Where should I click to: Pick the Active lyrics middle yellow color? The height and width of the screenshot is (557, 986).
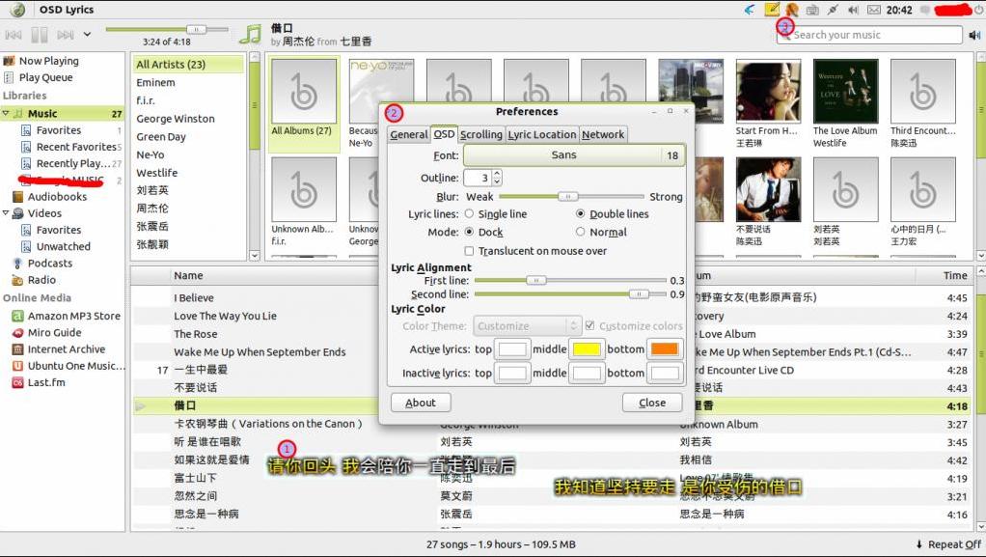click(587, 349)
